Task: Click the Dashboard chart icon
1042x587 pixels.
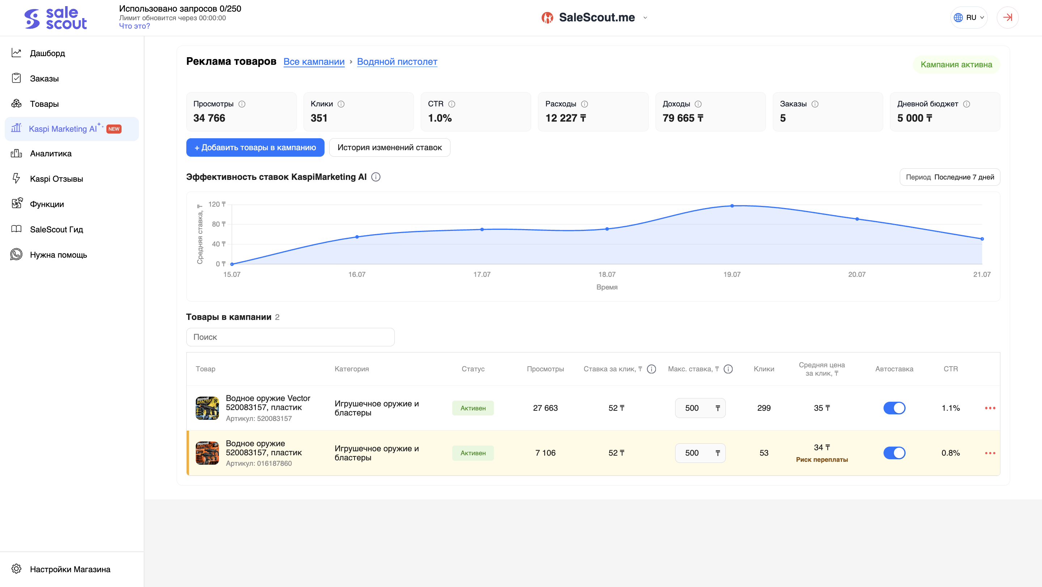Action: tap(16, 53)
